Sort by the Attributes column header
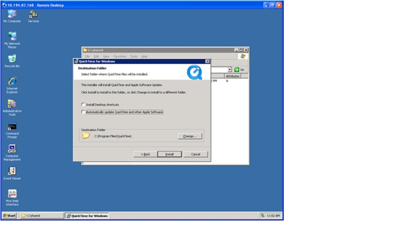The height and width of the screenshot is (233, 405). coord(233,76)
